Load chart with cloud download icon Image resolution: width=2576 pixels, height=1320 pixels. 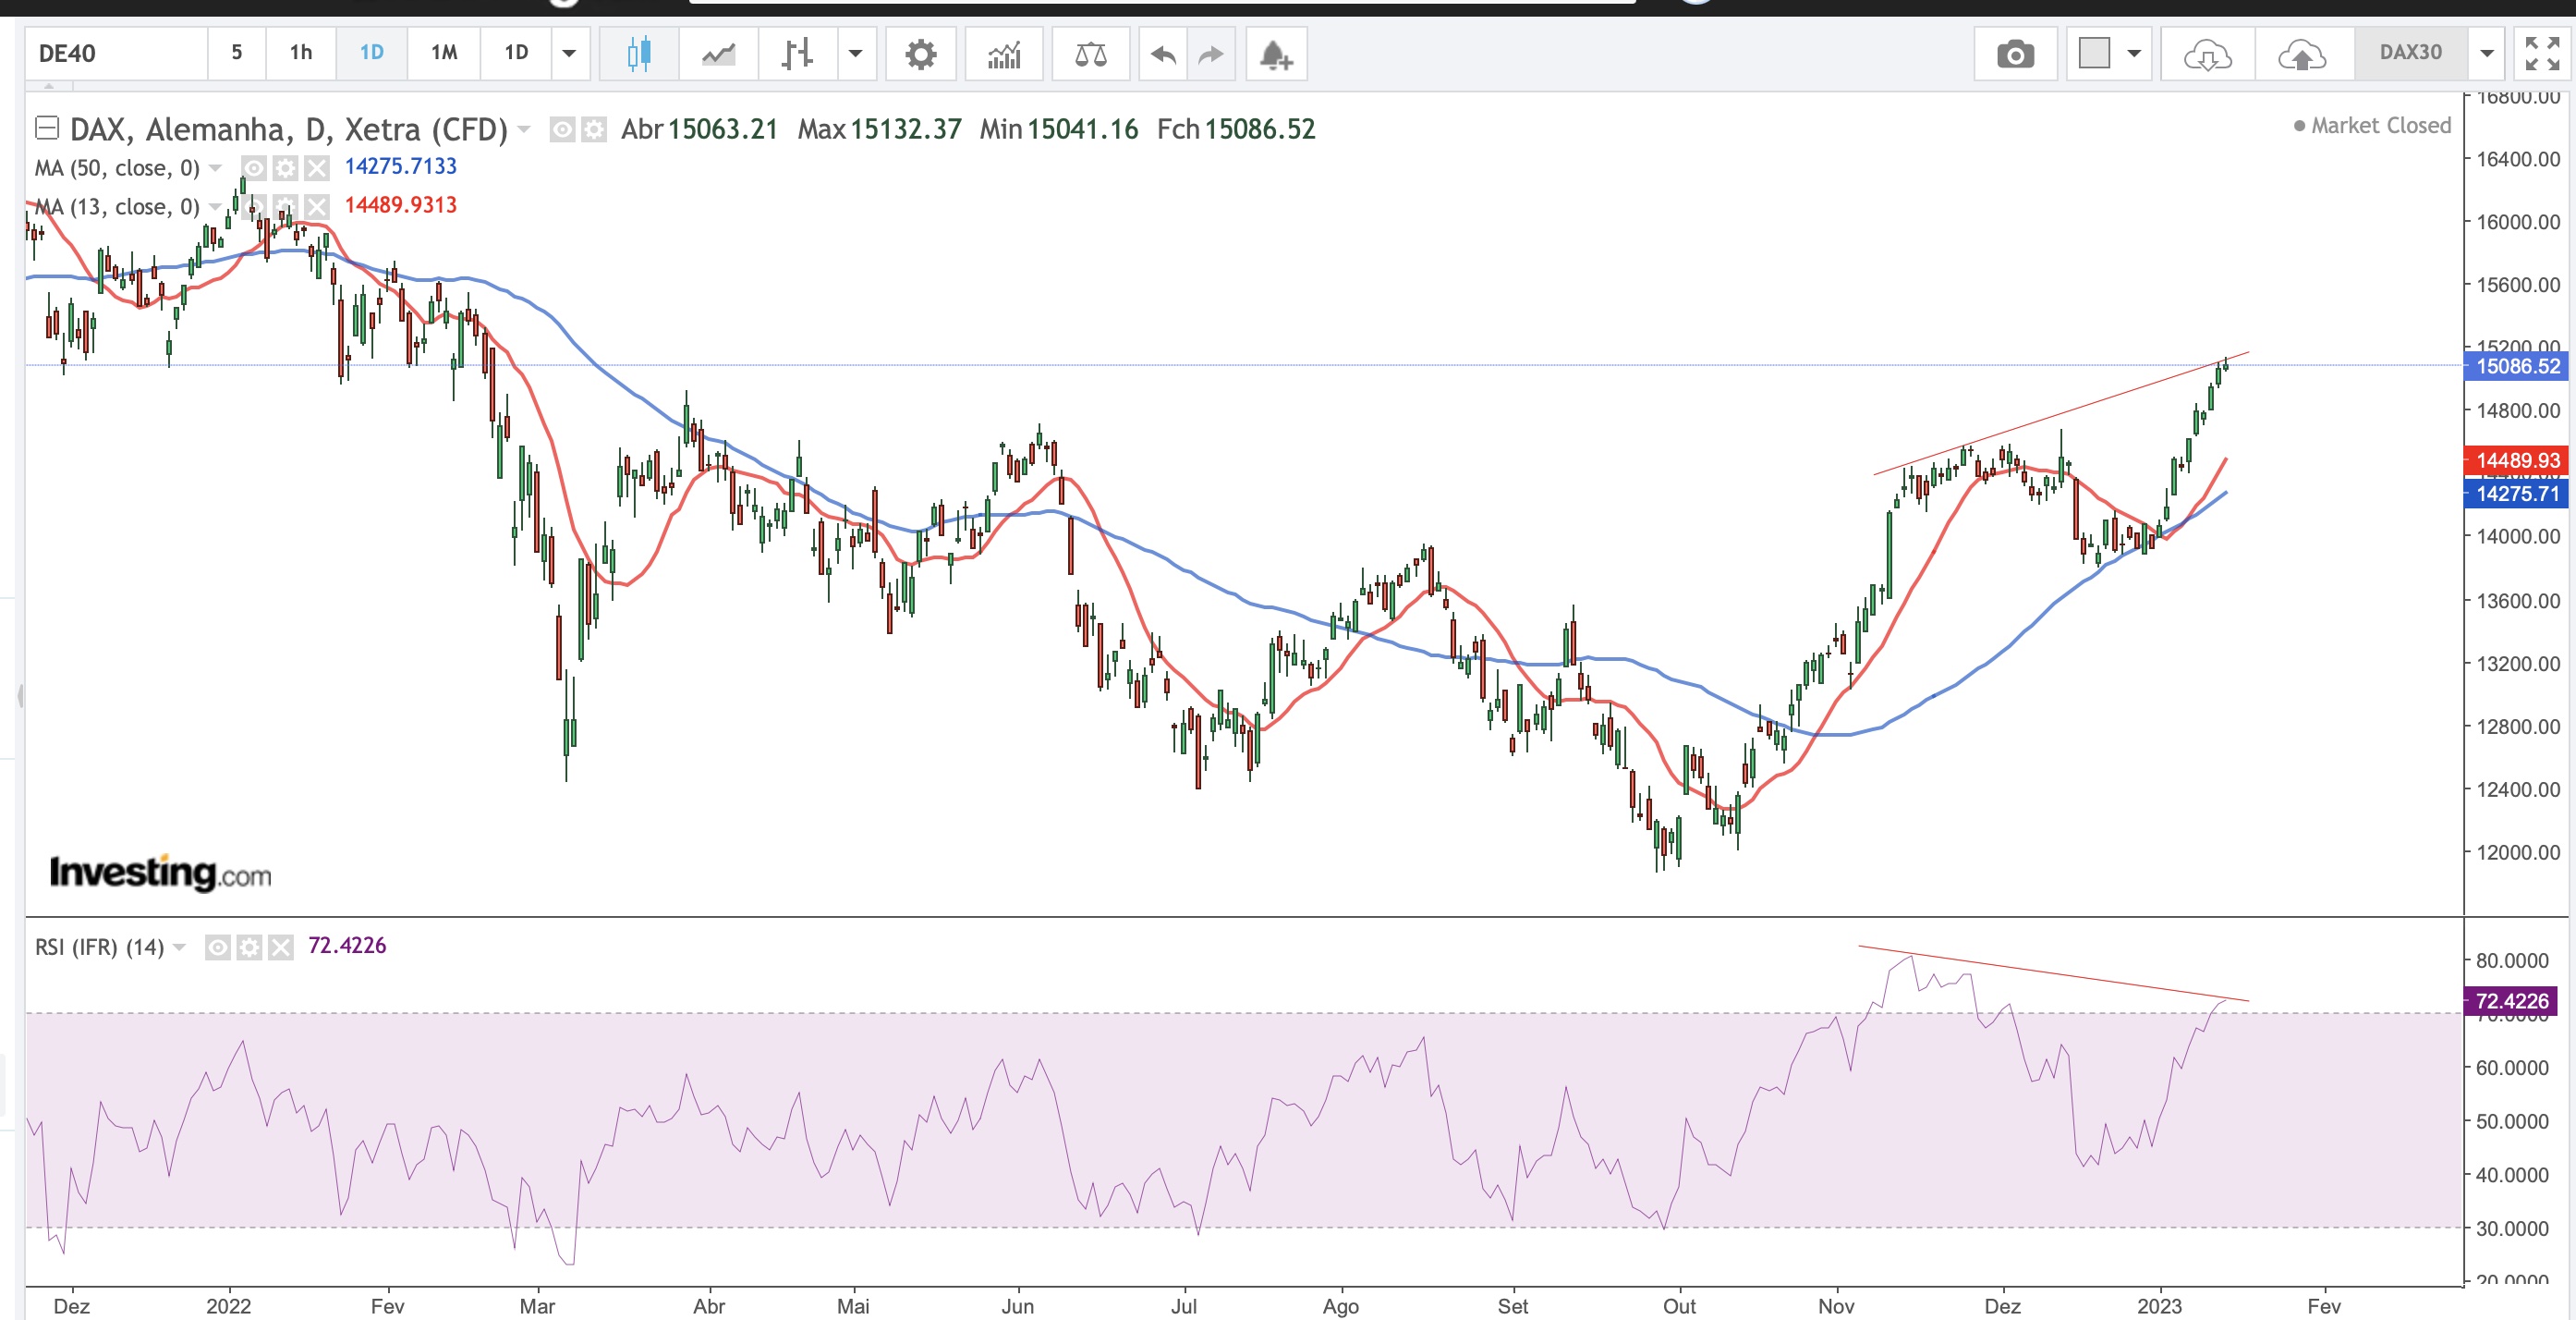tap(2207, 54)
